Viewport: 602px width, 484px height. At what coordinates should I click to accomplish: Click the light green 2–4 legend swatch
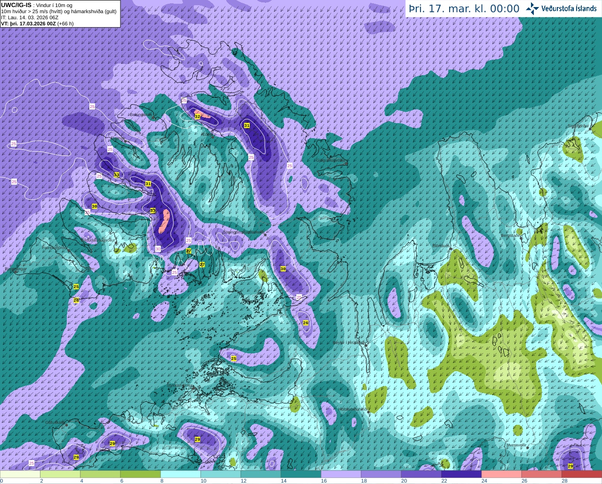(60, 474)
